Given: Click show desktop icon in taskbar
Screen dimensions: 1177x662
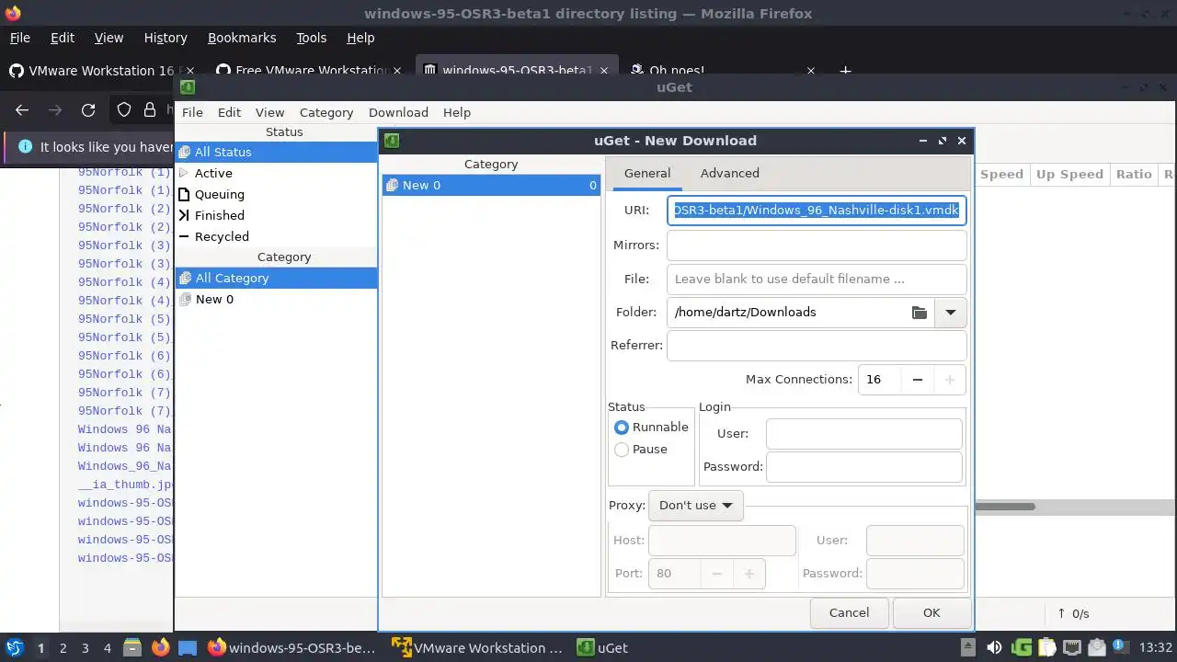Looking at the screenshot, I should (x=188, y=647).
